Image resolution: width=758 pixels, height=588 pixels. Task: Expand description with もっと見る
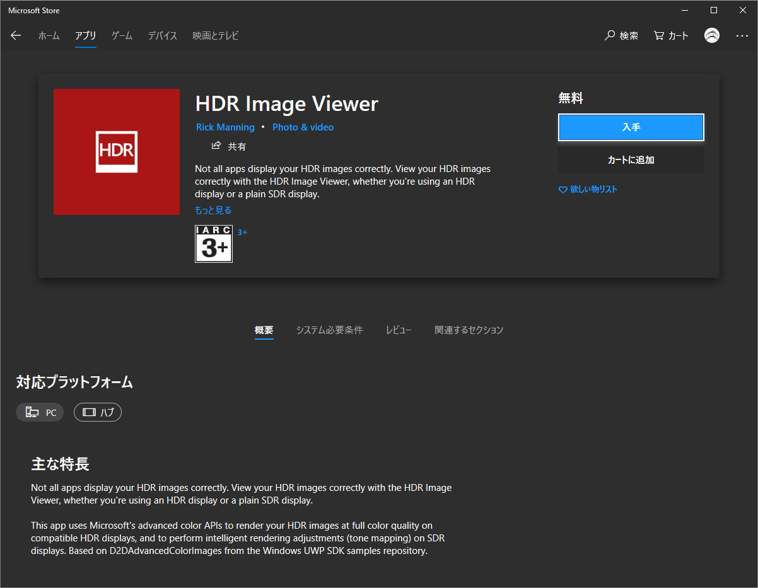click(213, 210)
